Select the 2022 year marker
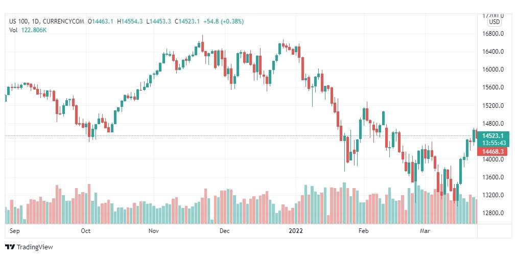Screen dimensions: 517x256 click(295, 231)
